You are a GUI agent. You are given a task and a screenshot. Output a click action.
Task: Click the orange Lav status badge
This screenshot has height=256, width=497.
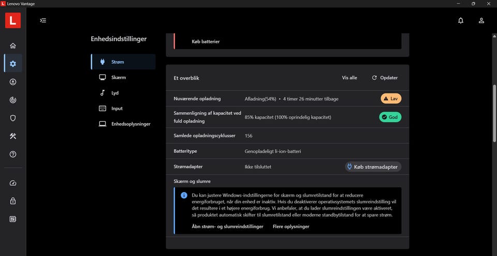pos(391,99)
